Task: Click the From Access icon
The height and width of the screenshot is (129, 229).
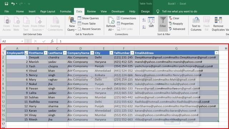Action: 7,24
